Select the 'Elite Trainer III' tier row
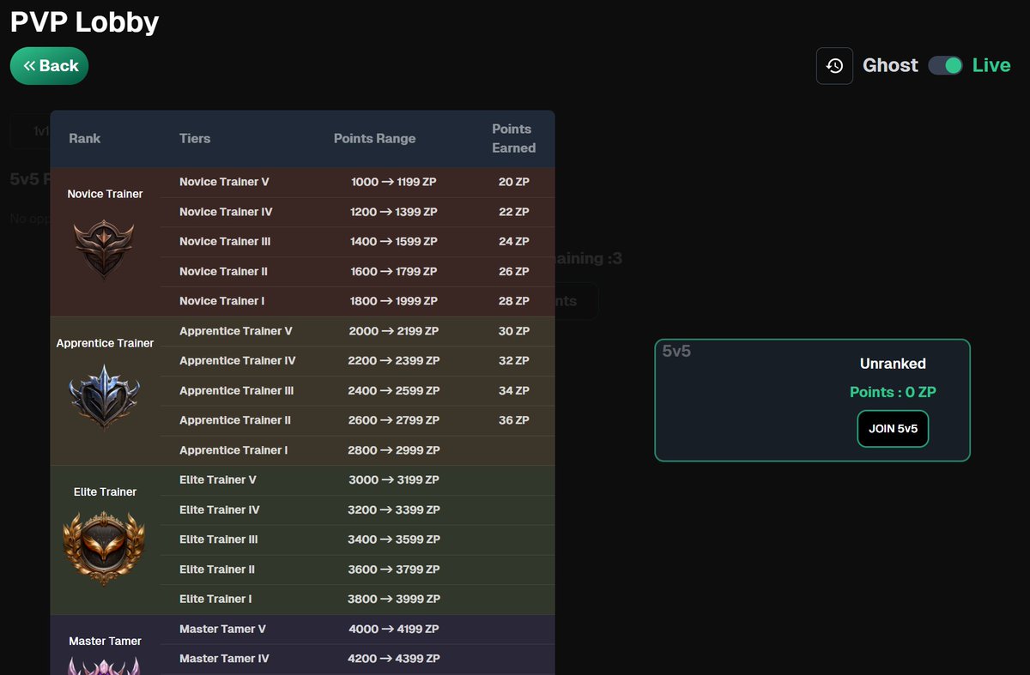The width and height of the screenshot is (1030, 675). click(358, 539)
